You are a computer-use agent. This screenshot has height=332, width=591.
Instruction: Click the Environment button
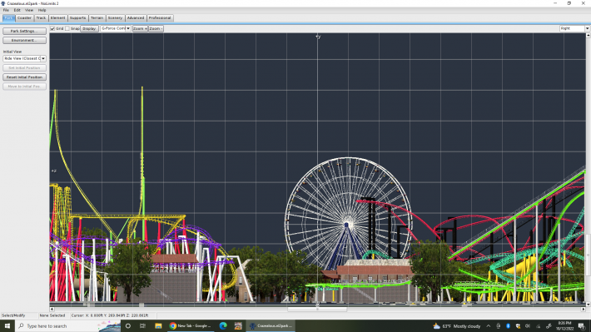(x=24, y=40)
